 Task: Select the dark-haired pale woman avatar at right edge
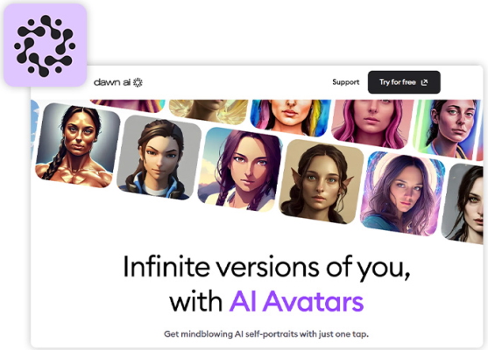(463, 204)
